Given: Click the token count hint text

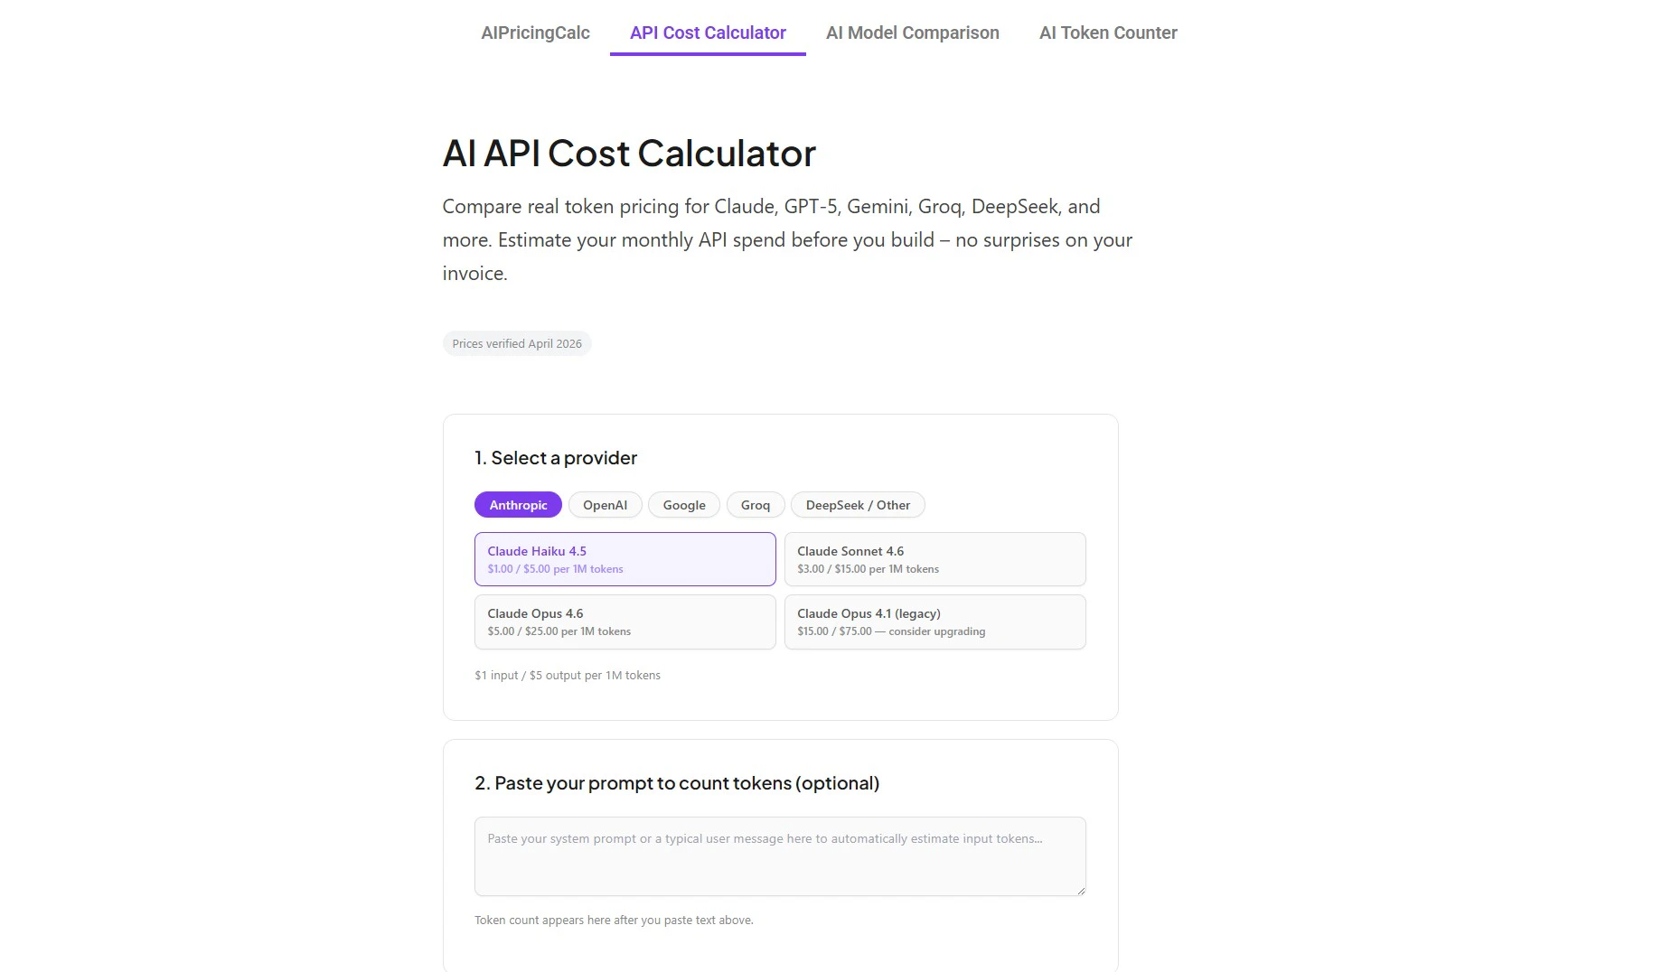Looking at the screenshot, I should pos(614,920).
